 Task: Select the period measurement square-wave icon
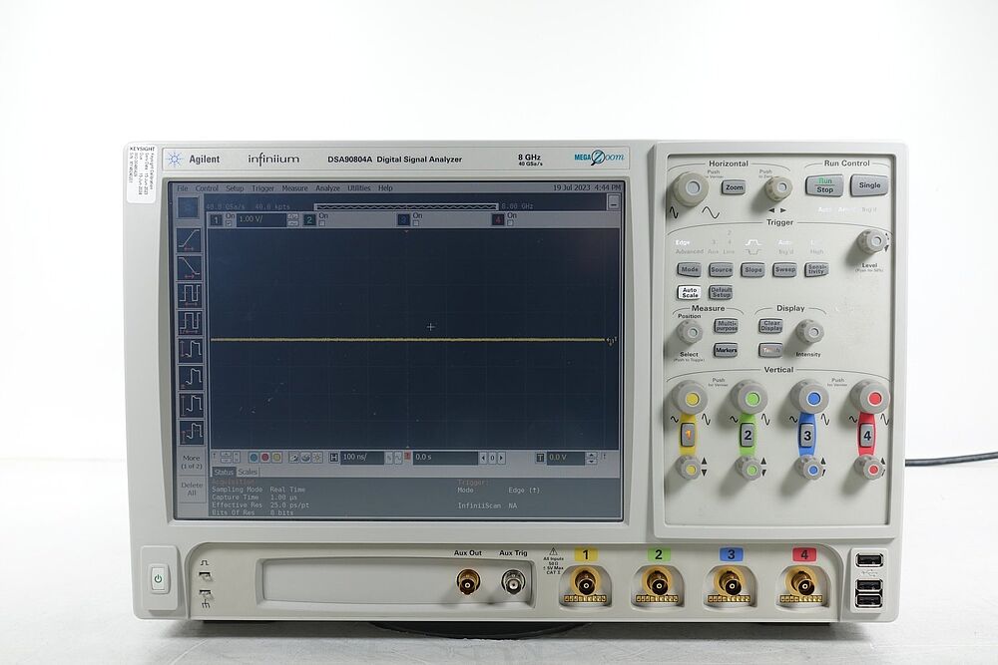[188, 296]
